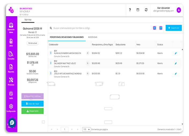Viewport: 189px width, 136px height.
Task: Edit Salvador Martinez Velez's payroll row
Action: click(x=176, y=63)
